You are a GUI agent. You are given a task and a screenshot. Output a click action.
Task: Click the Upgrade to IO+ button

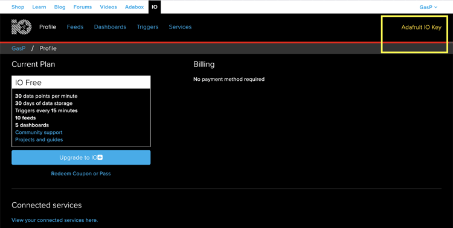[81, 157]
